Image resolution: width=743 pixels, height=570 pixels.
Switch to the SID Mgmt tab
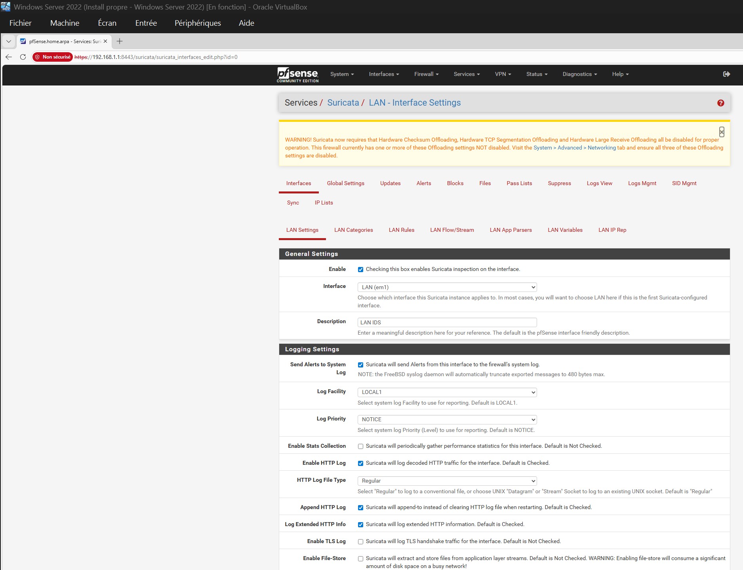(684, 183)
